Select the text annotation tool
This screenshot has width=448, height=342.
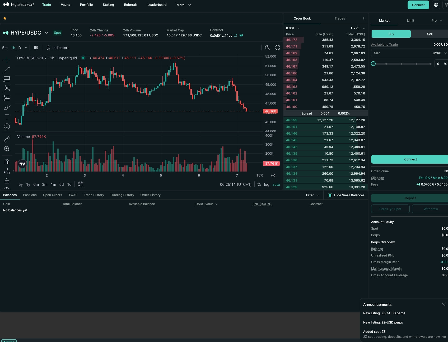coord(7,117)
